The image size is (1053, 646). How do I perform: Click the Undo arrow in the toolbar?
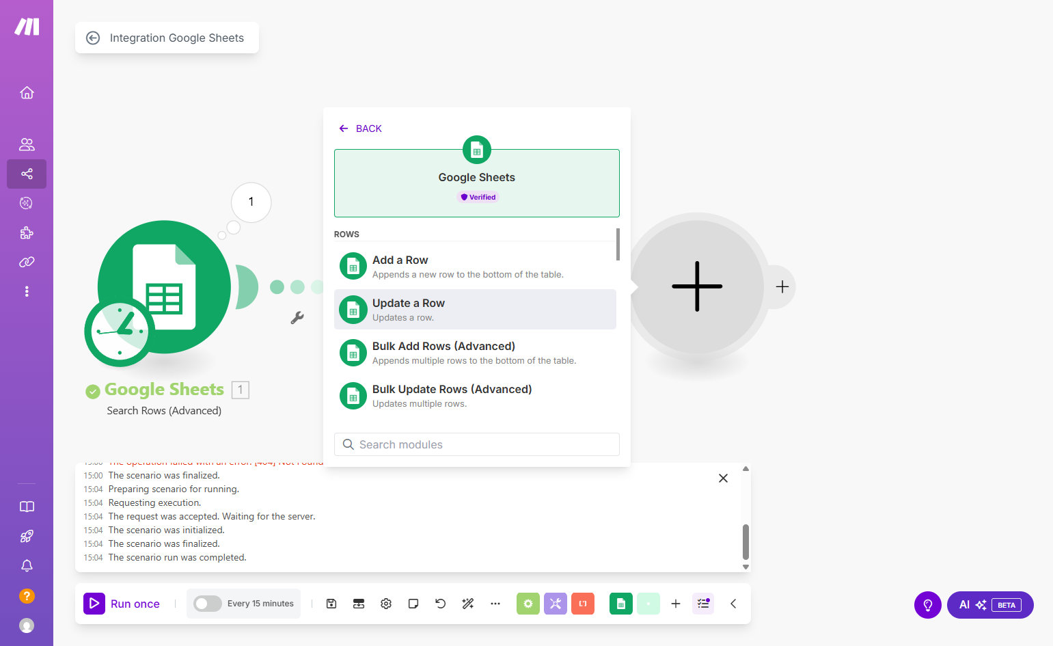coord(441,604)
